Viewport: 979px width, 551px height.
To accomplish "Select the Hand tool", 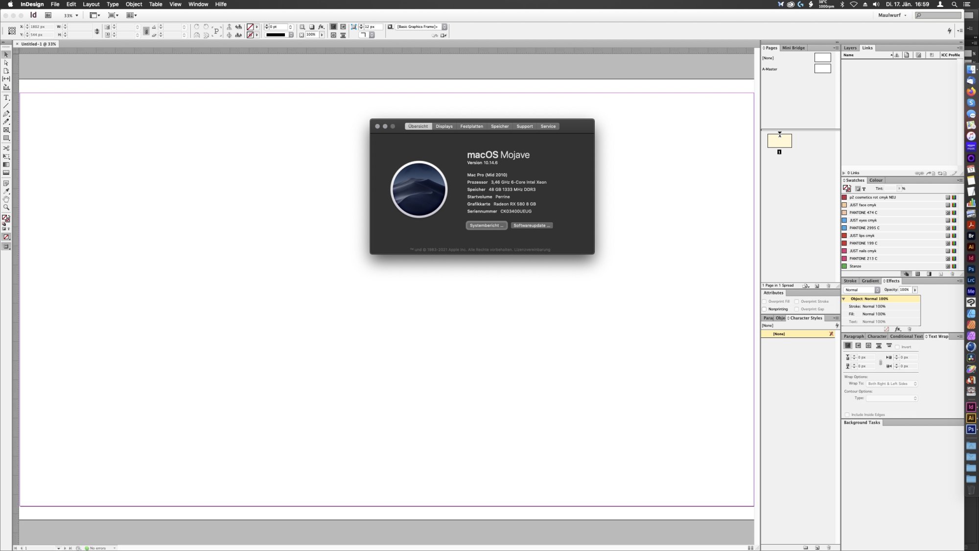I will click(x=6, y=199).
